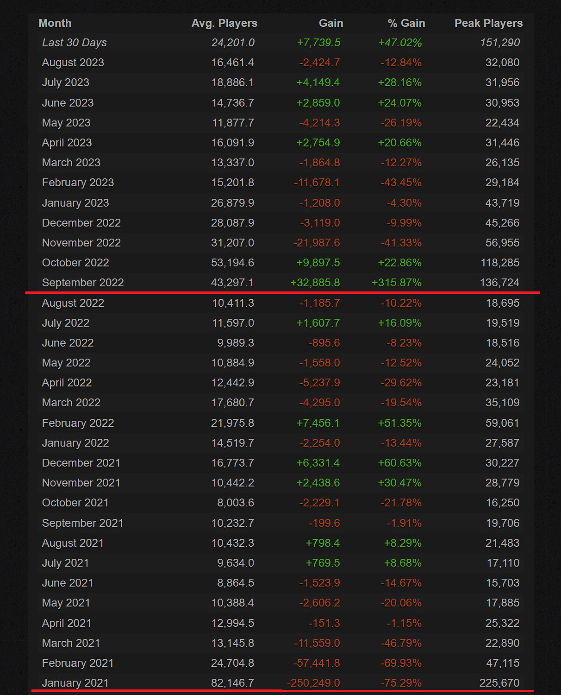Click the Peak Players column header
The width and height of the screenshot is (561, 695).
pos(488,23)
